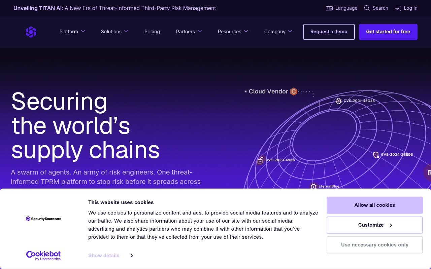Viewport: 431px width, 269px height.
Task: Click the Log In arrow icon
Action: pyautogui.click(x=398, y=8)
